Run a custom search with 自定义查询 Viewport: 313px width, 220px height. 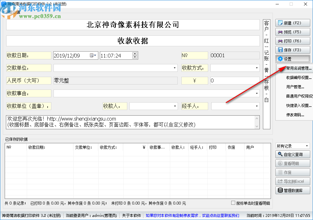(x=292, y=154)
